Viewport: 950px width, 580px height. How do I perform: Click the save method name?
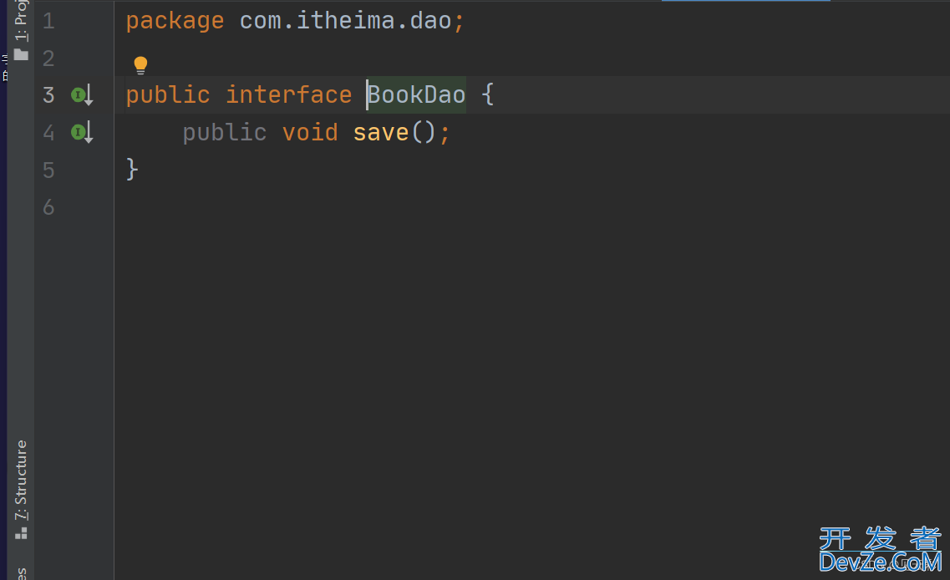click(x=381, y=133)
